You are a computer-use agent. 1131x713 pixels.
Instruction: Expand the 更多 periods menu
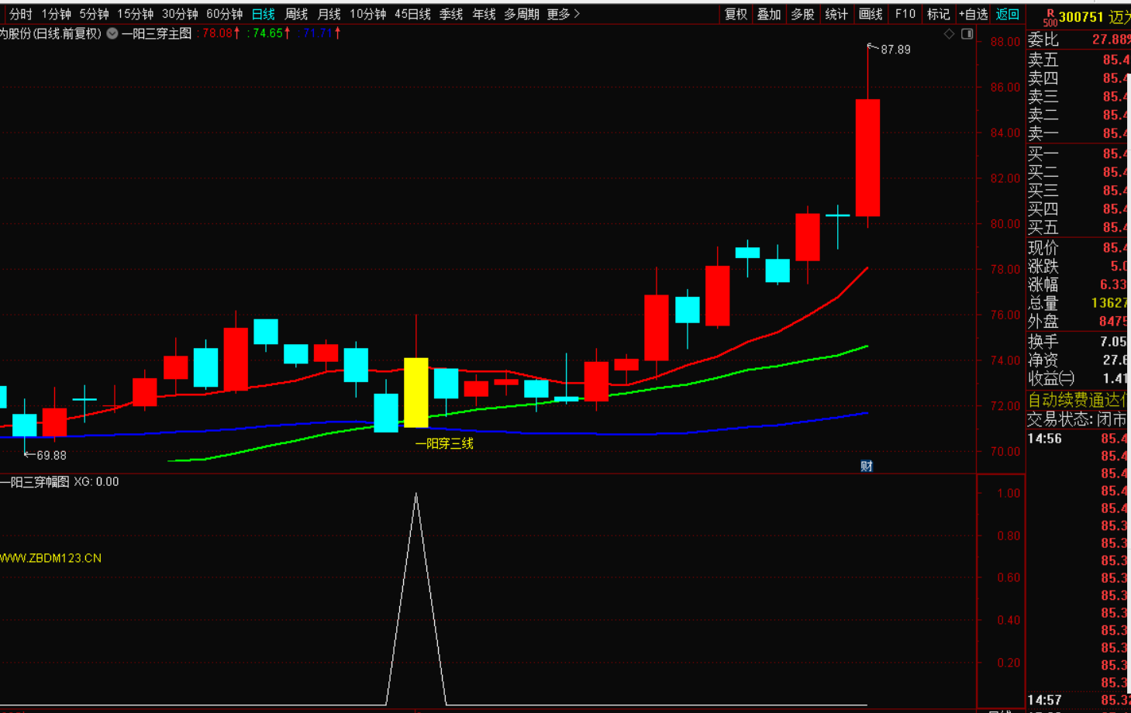563,14
